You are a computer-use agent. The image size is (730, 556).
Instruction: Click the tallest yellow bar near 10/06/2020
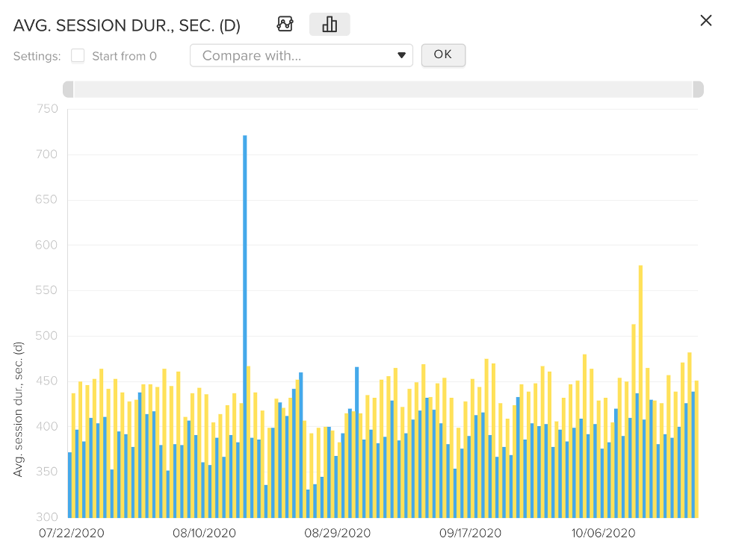tap(640, 391)
